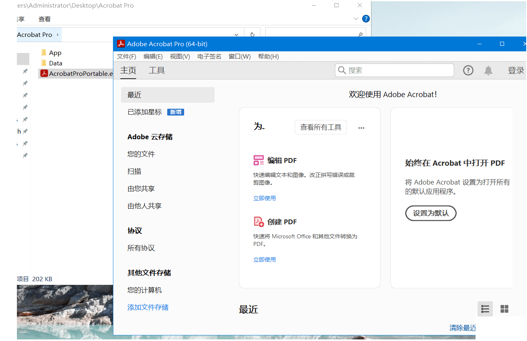This screenshot has width=527, height=341.
Task: Click the 新增 badge next to 已添加星标
Action: point(176,112)
